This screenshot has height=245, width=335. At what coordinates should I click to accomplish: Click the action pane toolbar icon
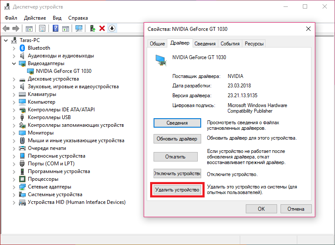pyautogui.click(x=66, y=28)
